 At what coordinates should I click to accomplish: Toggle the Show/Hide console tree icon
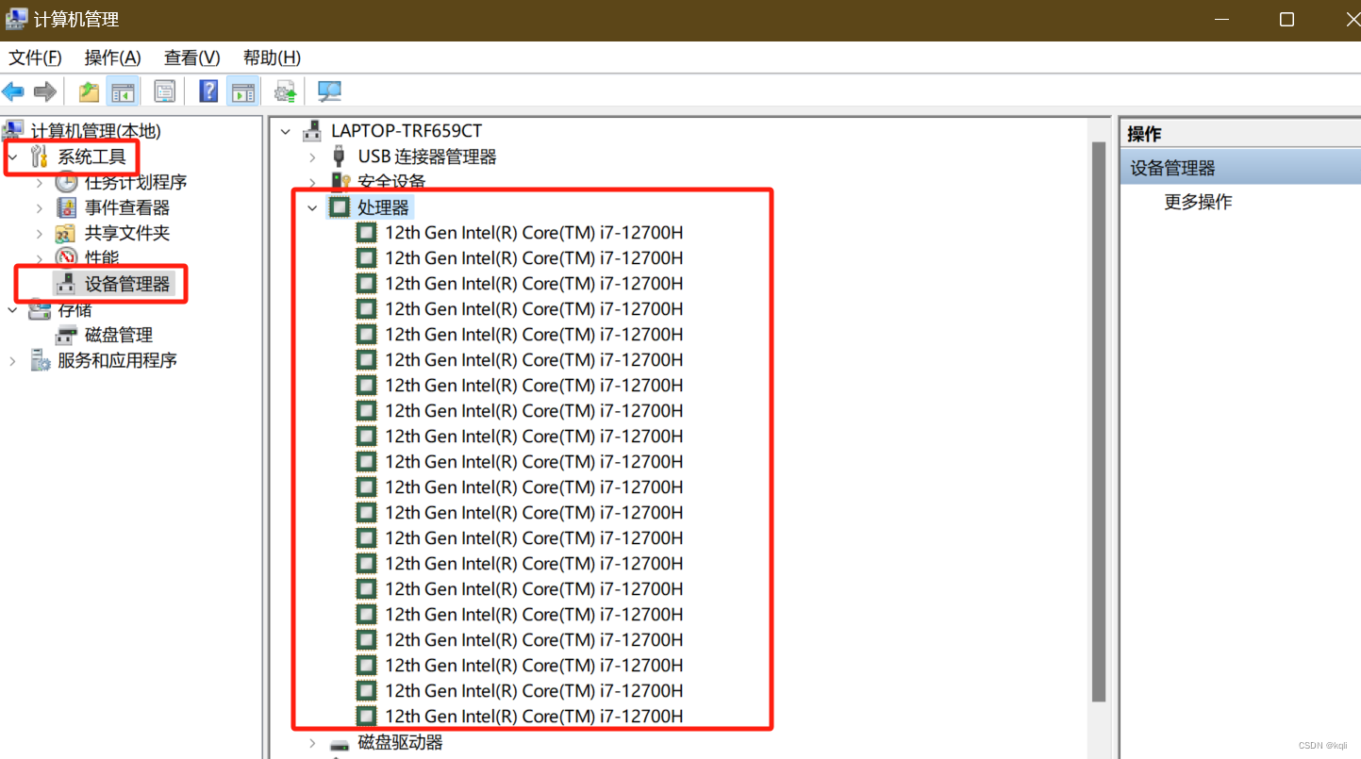(123, 91)
